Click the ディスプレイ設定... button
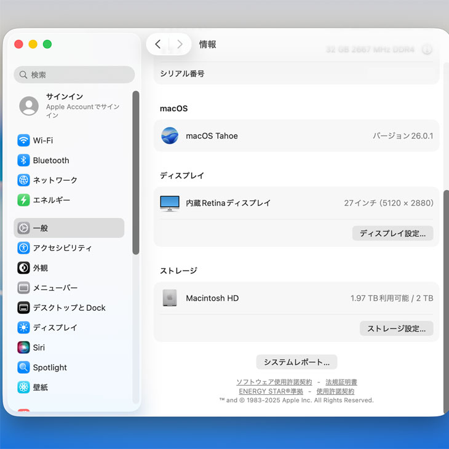Image resolution: width=449 pixels, height=449 pixels. pyautogui.click(x=392, y=234)
